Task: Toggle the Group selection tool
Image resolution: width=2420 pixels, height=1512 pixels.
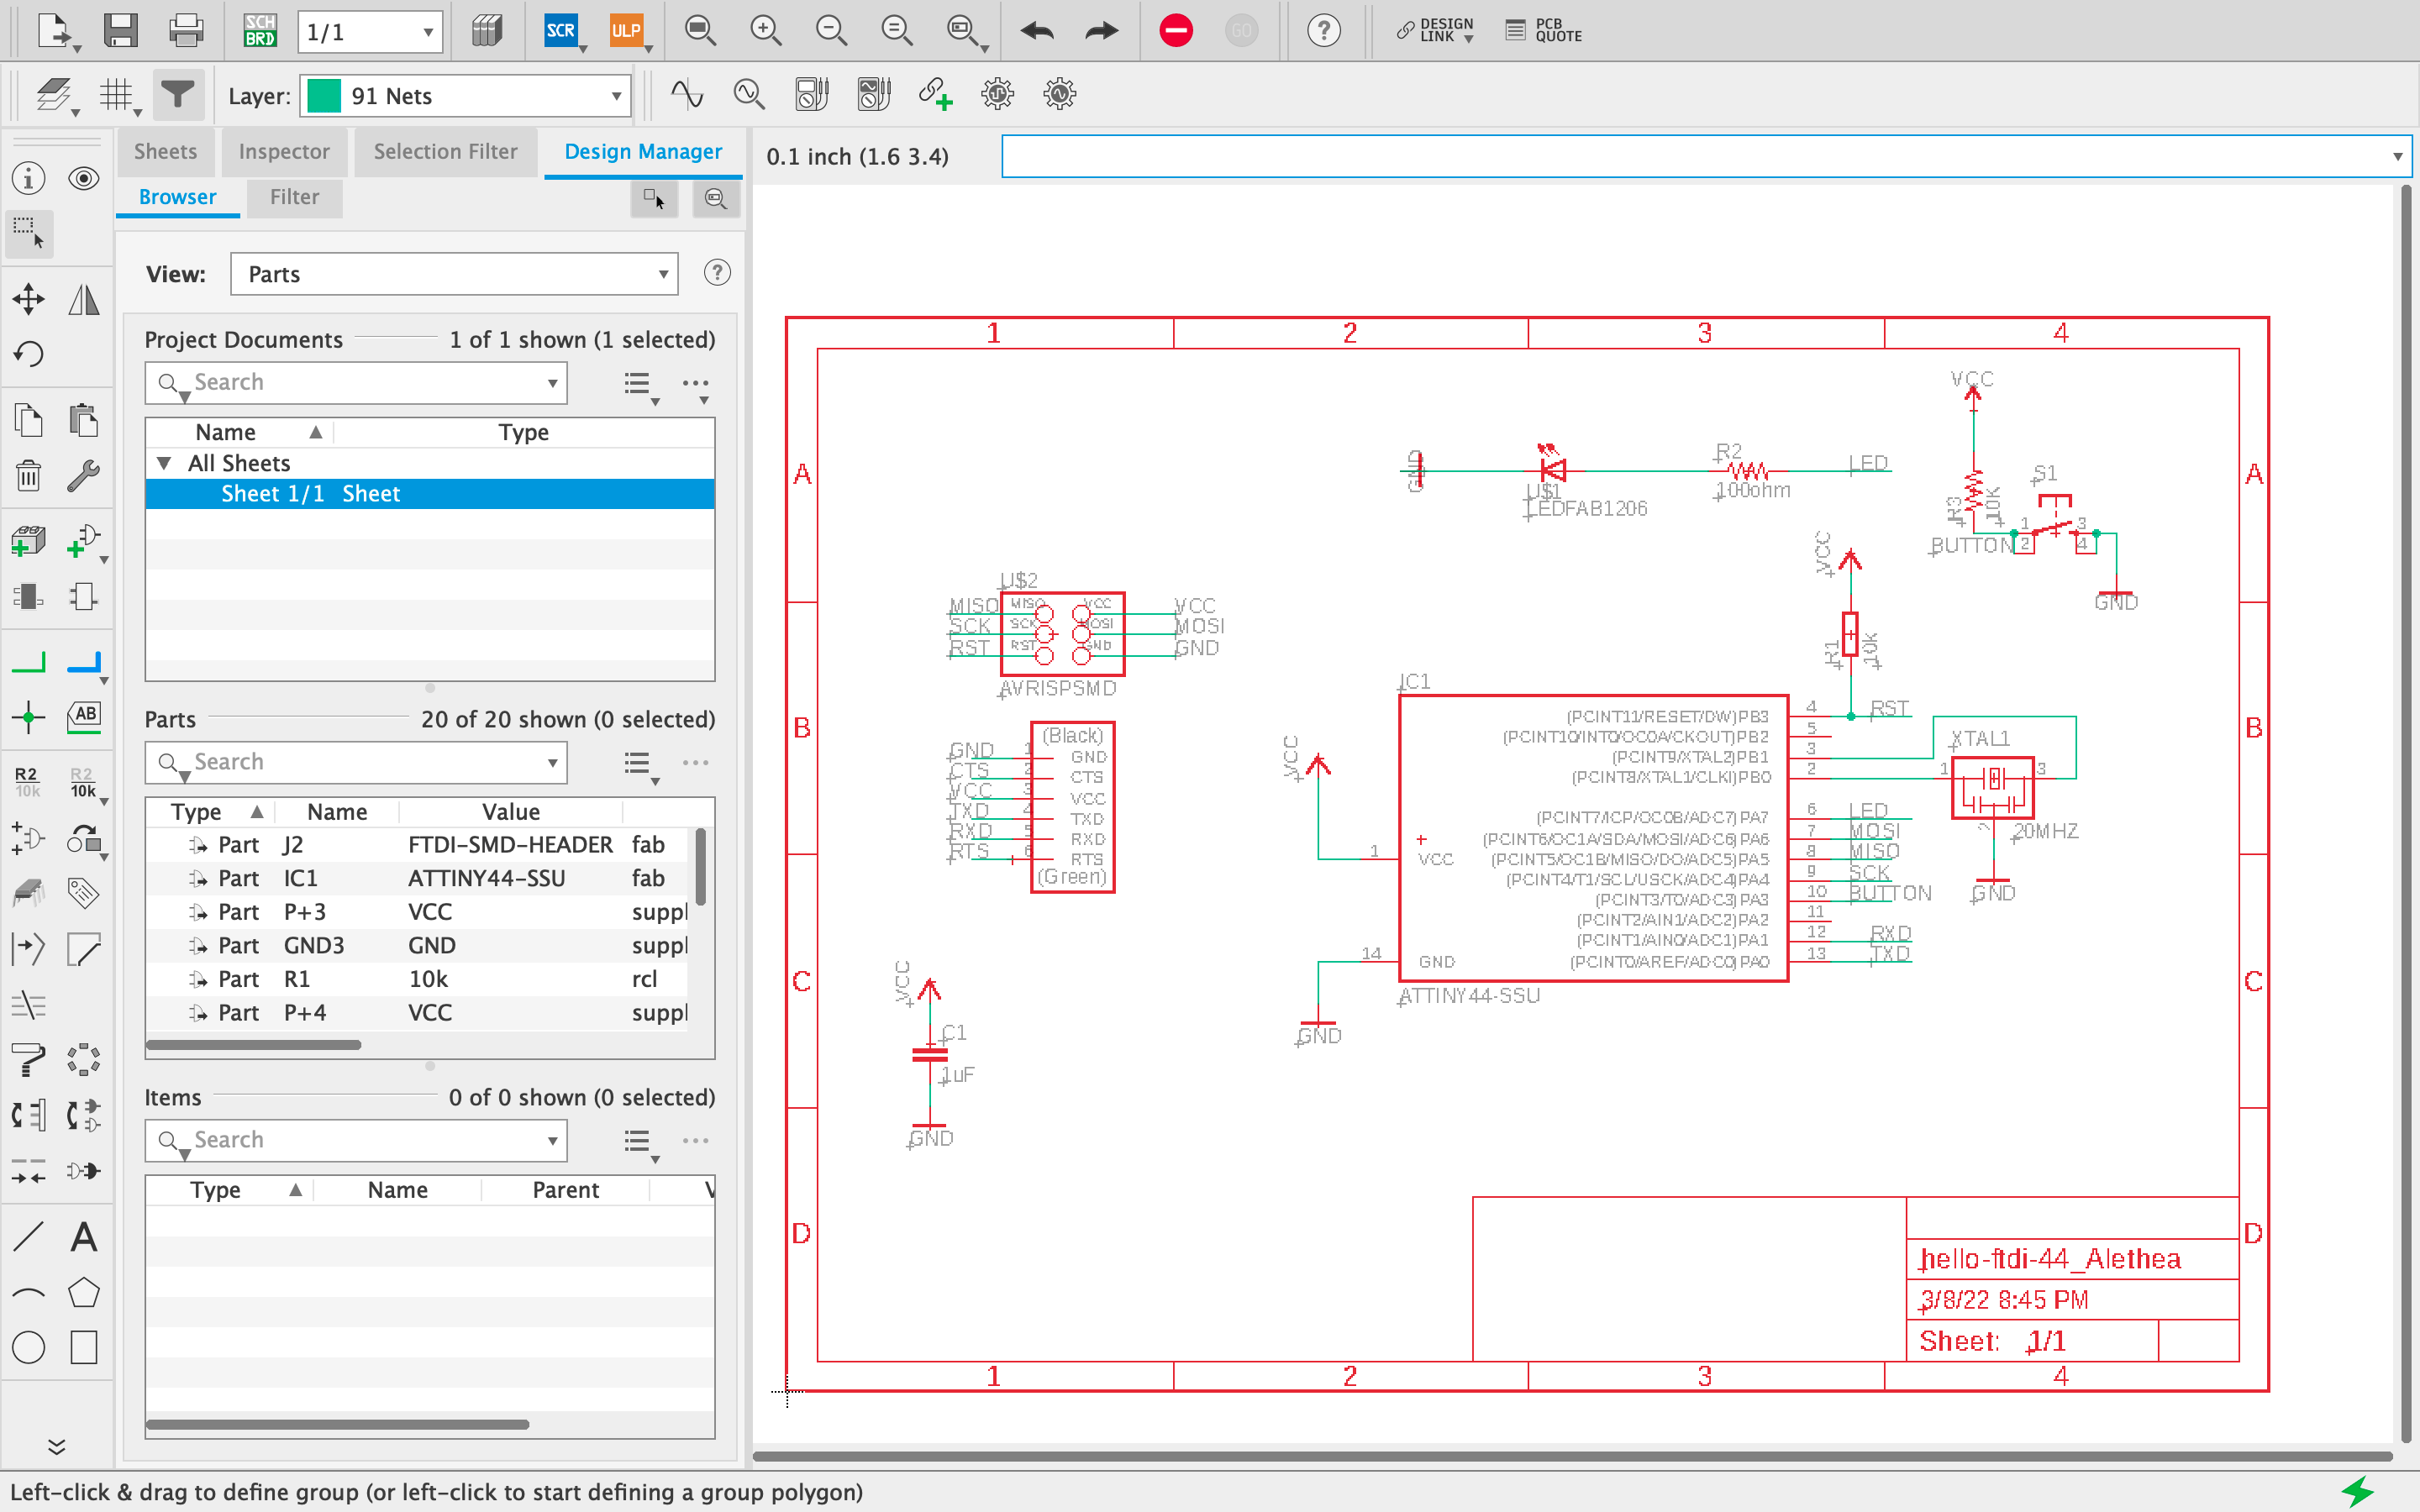Action: point(28,233)
